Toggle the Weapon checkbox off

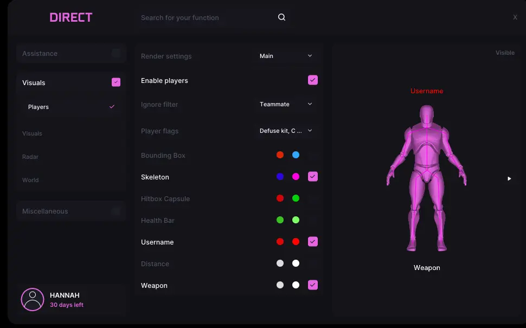[x=313, y=285]
